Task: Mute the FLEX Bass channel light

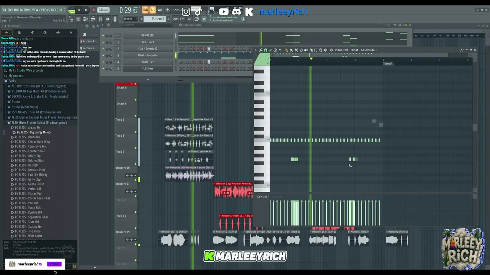Action: (x=103, y=69)
